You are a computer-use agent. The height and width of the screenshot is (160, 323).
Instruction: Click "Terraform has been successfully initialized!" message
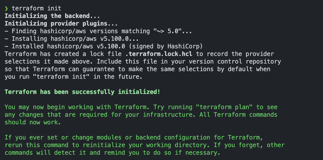[x=82, y=92]
